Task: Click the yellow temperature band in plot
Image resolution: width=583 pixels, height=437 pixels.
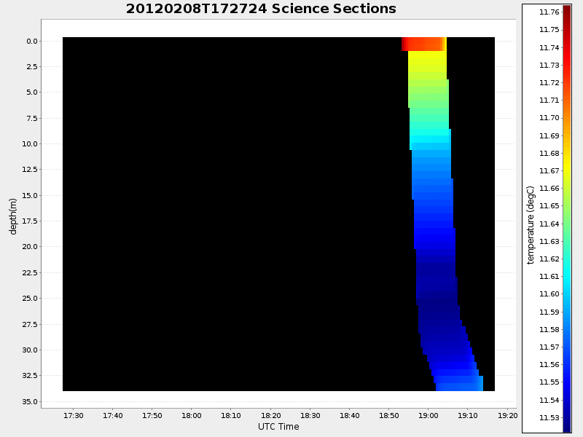Action: click(x=427, y=63)
